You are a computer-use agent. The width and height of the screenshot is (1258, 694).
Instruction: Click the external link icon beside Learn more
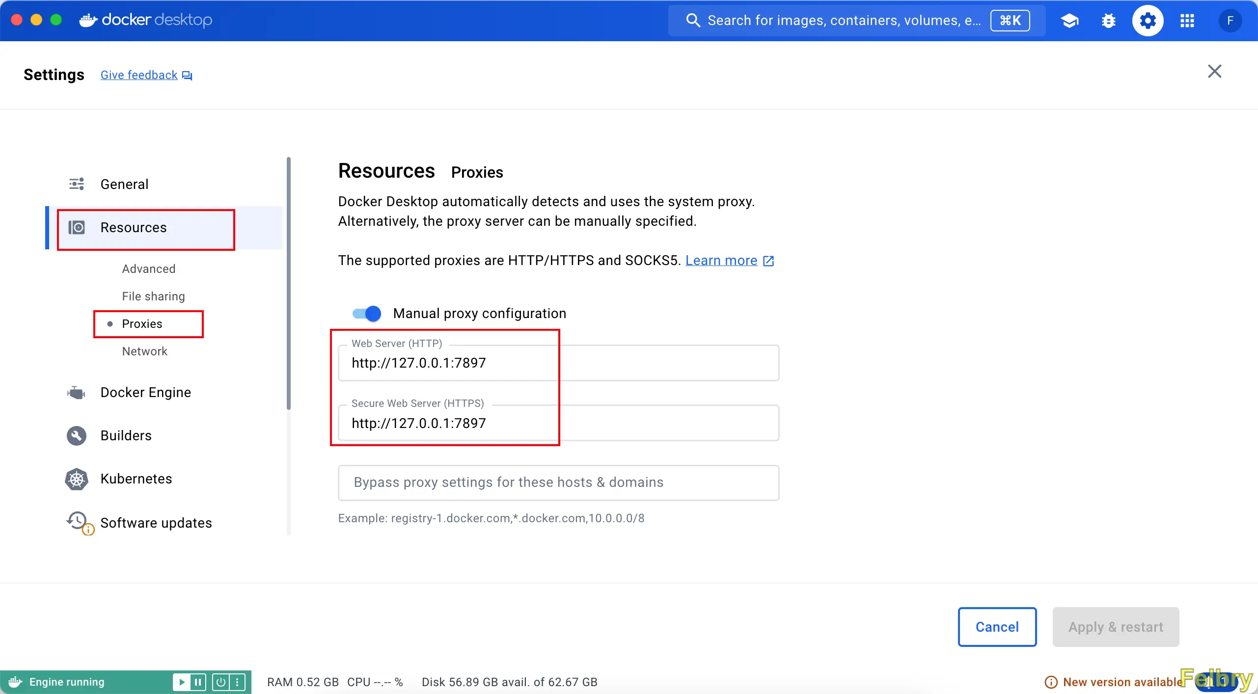[x=768, y=261]
